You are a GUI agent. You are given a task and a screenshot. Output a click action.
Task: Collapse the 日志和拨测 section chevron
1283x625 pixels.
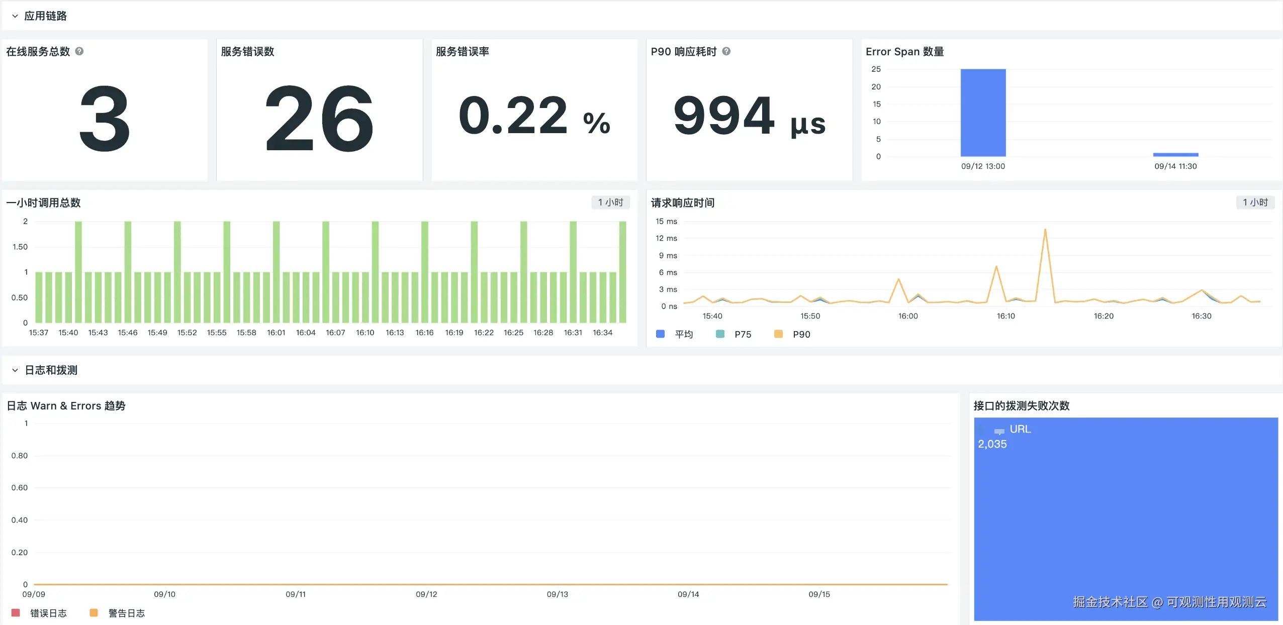click(15, 370)
